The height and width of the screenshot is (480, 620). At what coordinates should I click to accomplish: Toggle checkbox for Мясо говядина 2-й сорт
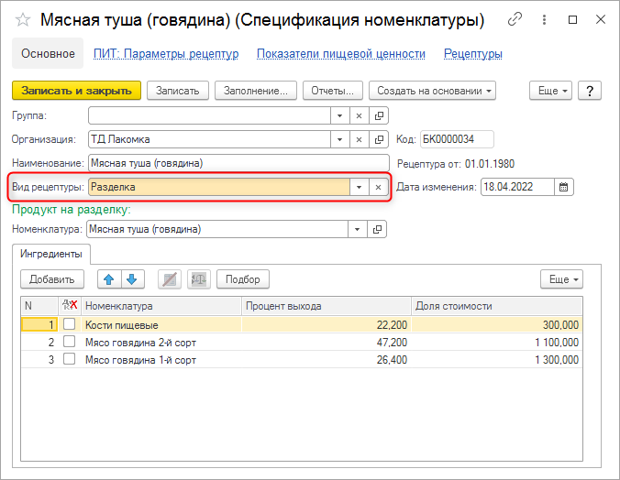(x=69, y=342)
